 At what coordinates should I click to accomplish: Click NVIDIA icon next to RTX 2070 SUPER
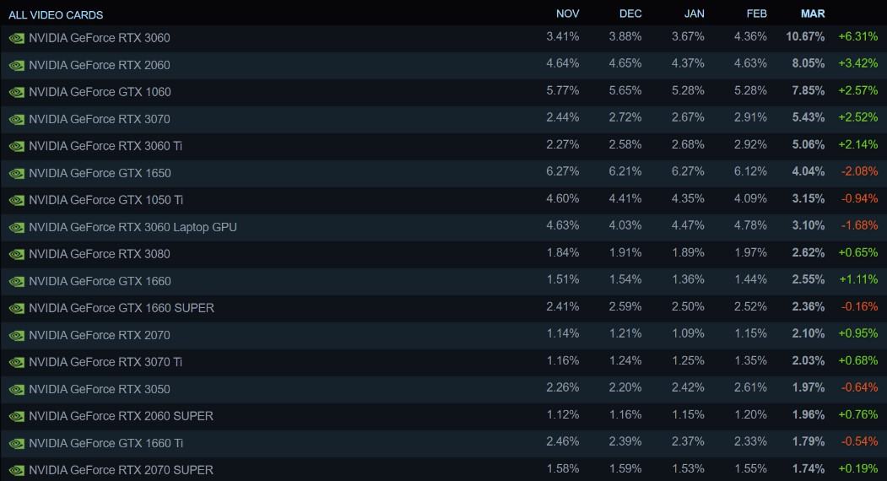click(x=17, y=470)
